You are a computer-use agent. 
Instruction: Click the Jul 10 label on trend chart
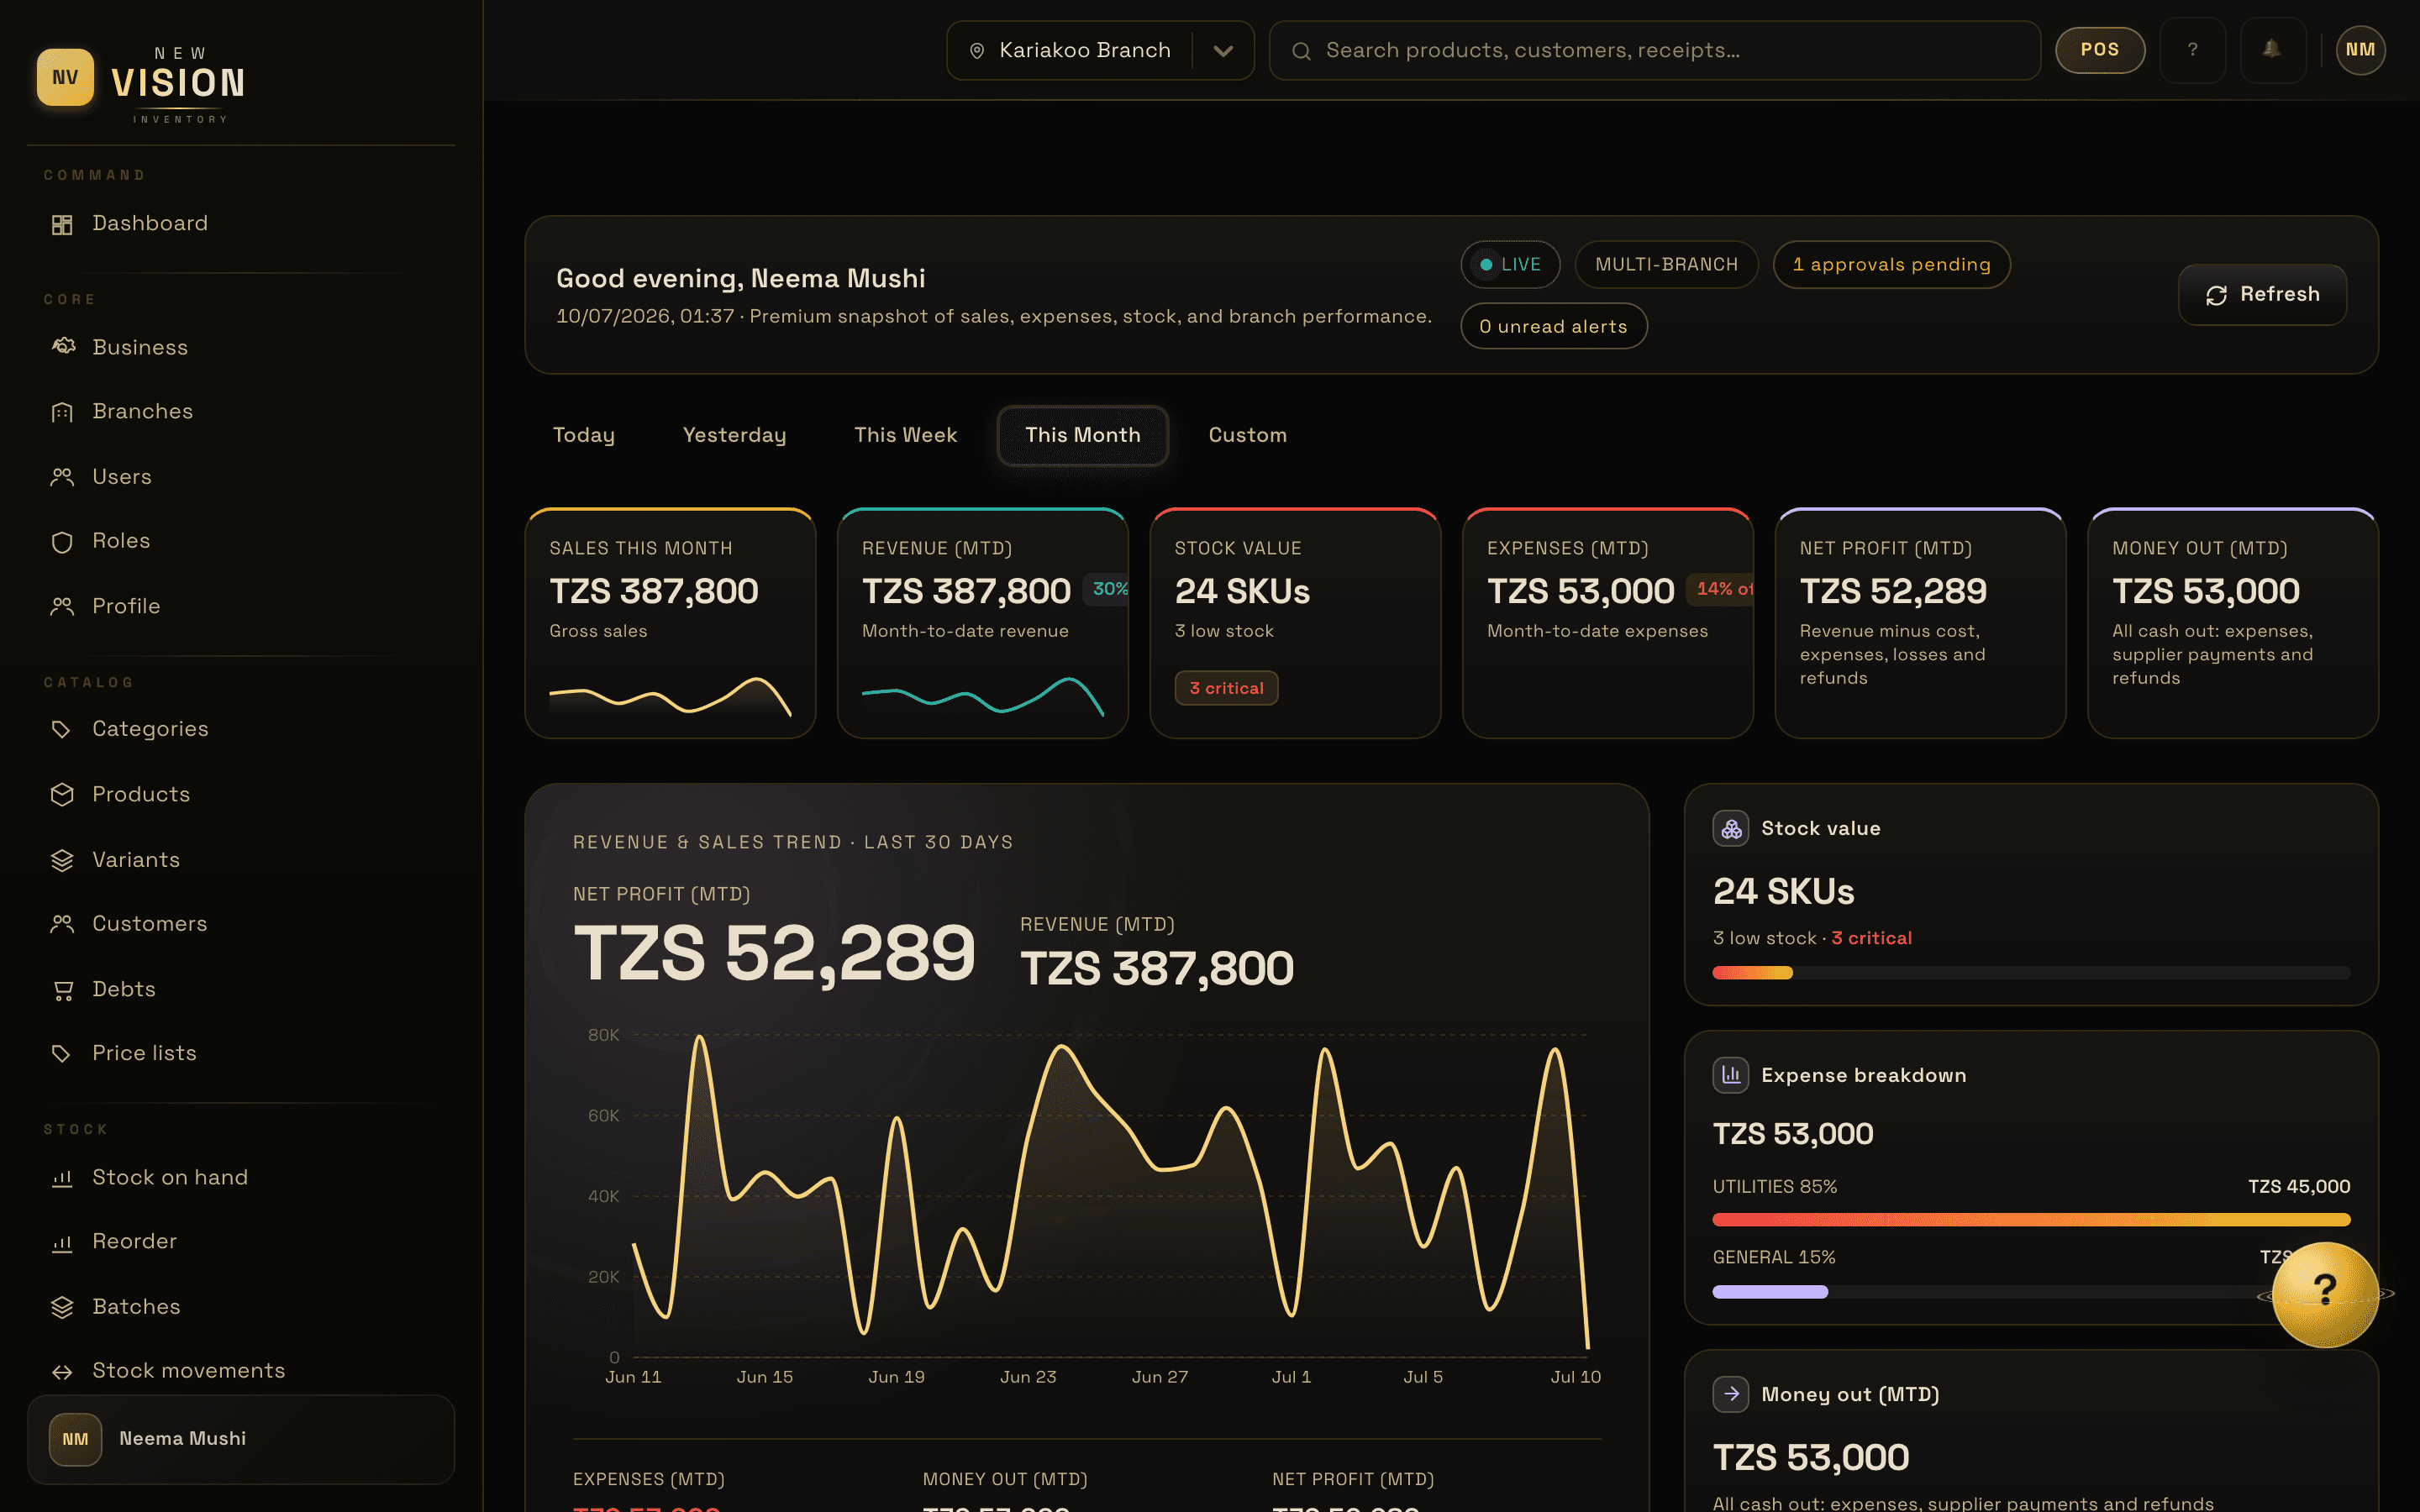pyautogui.click(x=1575, y=1377)
